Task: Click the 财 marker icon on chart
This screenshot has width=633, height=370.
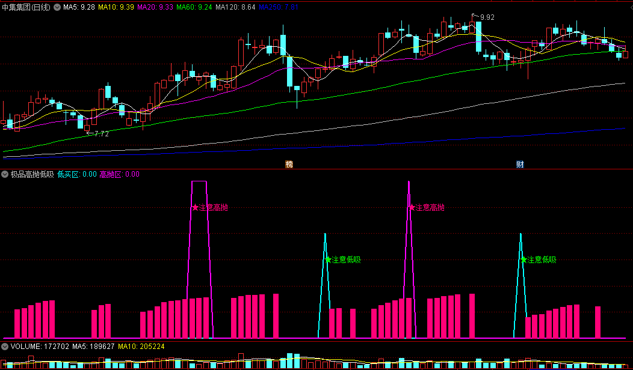Action: coord(520,165)
